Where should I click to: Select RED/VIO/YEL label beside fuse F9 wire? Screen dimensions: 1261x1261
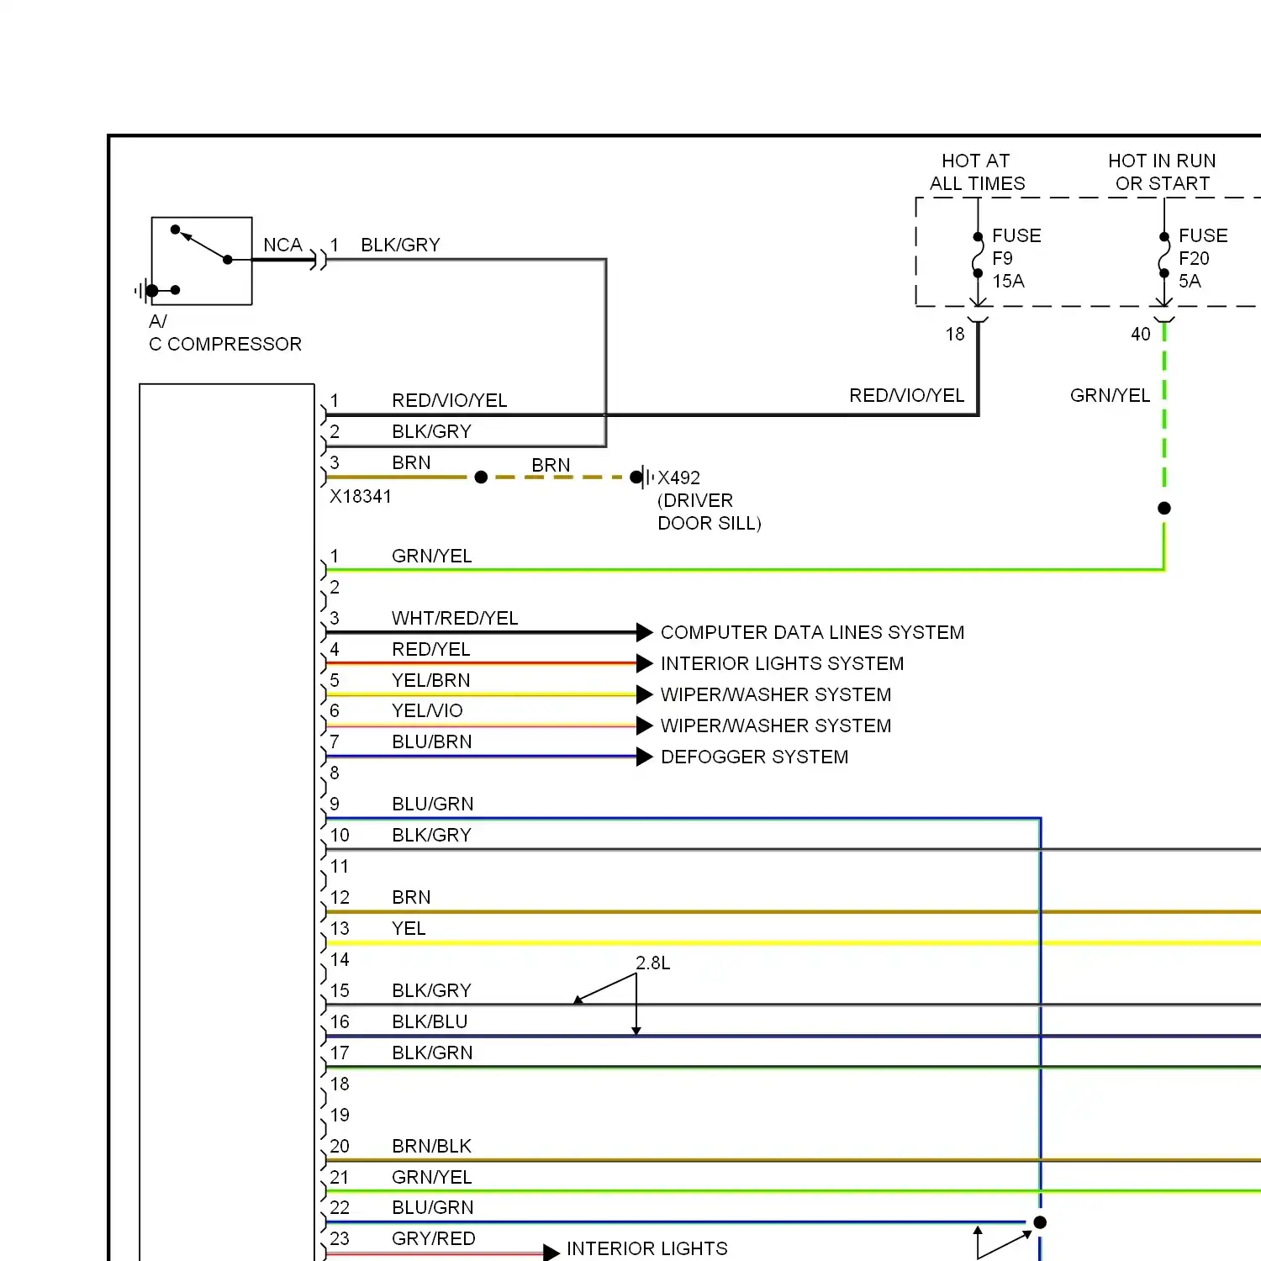[x=906, y=396]
